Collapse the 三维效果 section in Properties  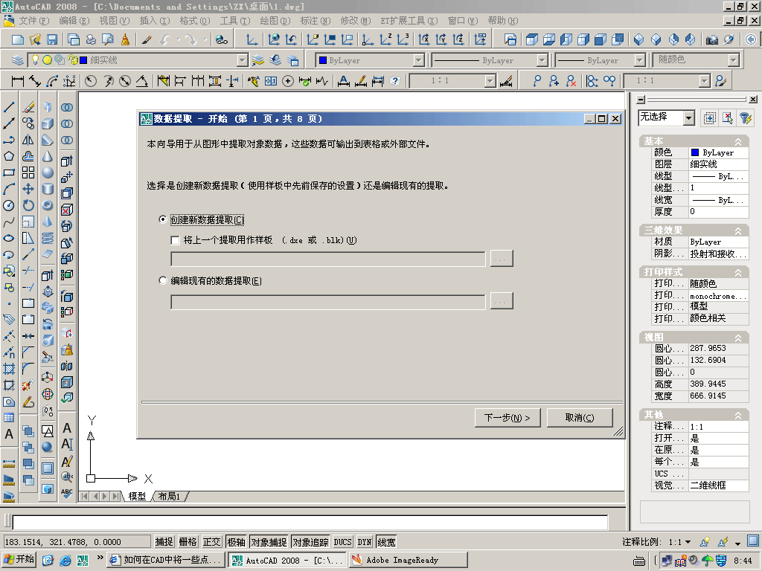[x=738, y=230]
